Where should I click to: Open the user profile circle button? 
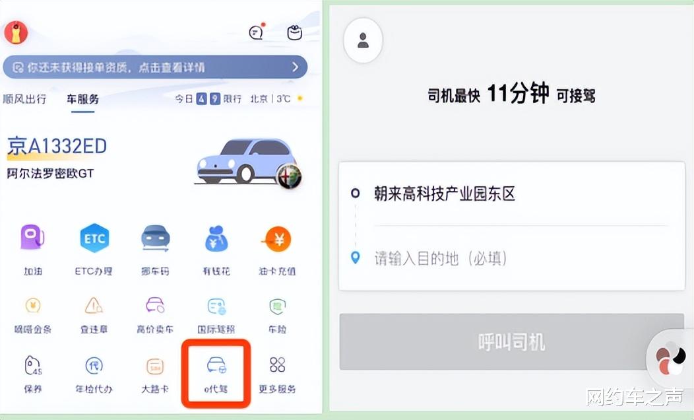click(363, 40)
